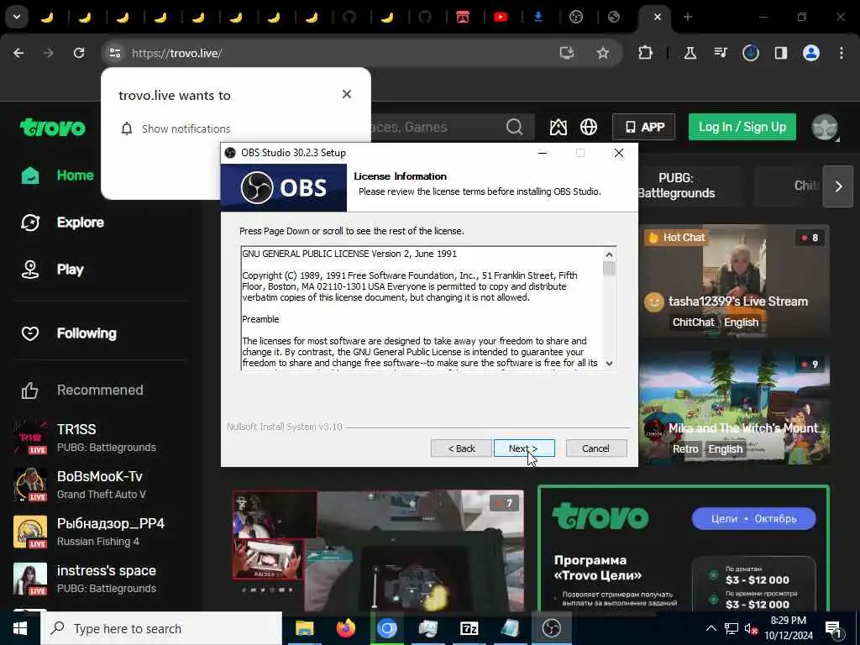Click the Trovo logo
Image resolution: width=860 pixels, height=645 pixels.
[x=53, y=128]
